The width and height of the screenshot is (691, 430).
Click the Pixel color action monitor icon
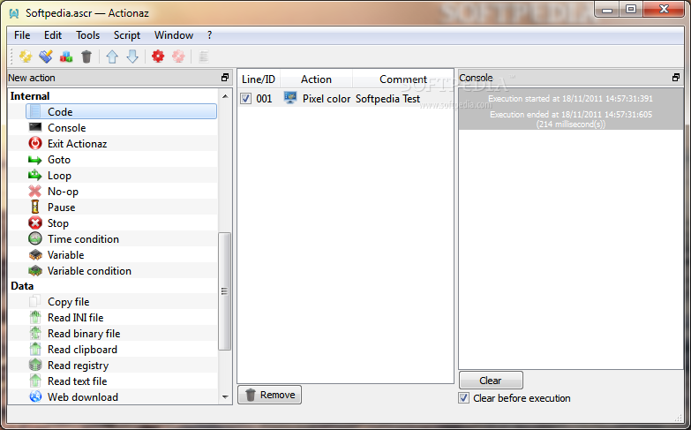click(x=290, y=97)
